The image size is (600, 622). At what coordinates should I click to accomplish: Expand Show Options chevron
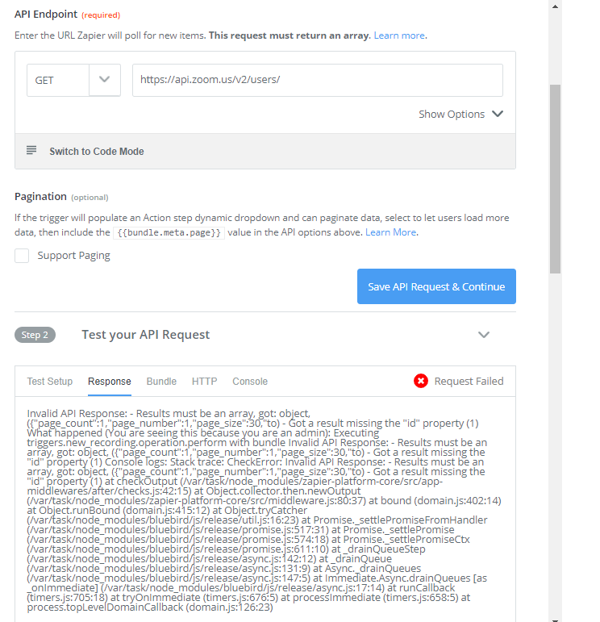coord(498,114)
